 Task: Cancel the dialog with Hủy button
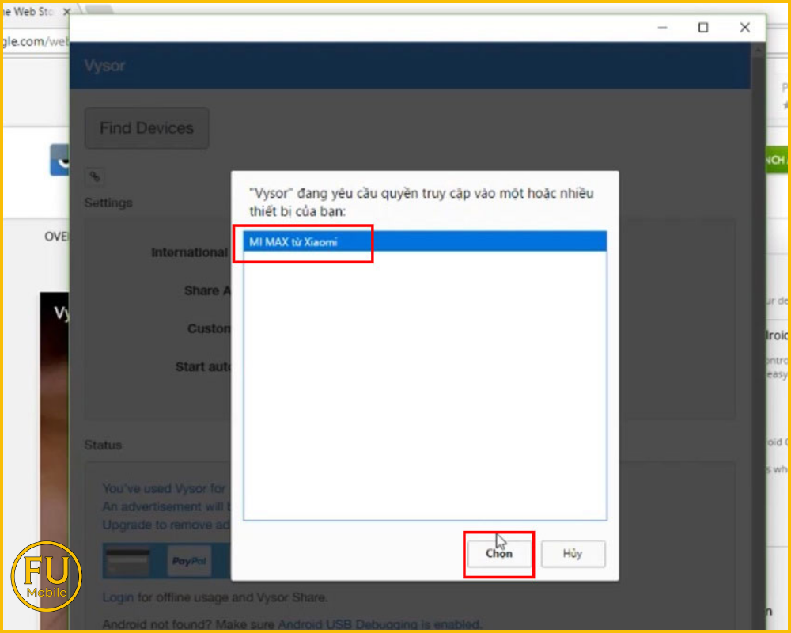(x=573, y=554)
